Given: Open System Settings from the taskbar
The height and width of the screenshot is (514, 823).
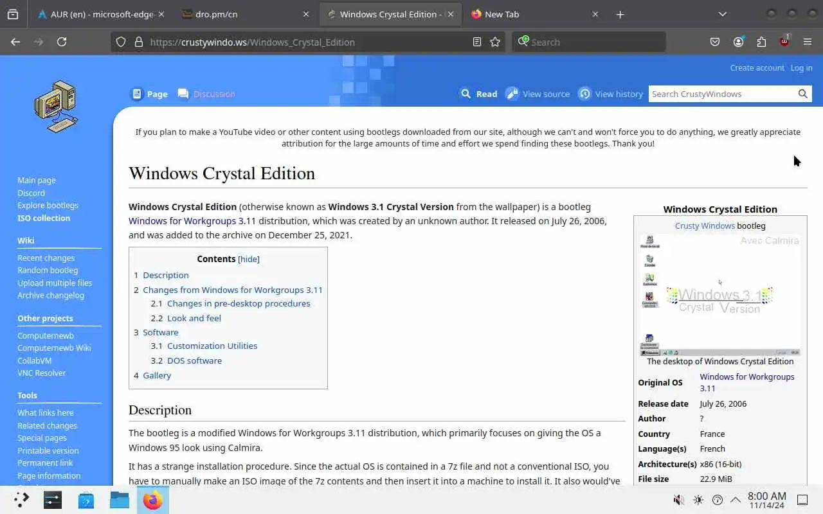Looking at the screenshot, I should pyautogui.click(x=53, y=499).
